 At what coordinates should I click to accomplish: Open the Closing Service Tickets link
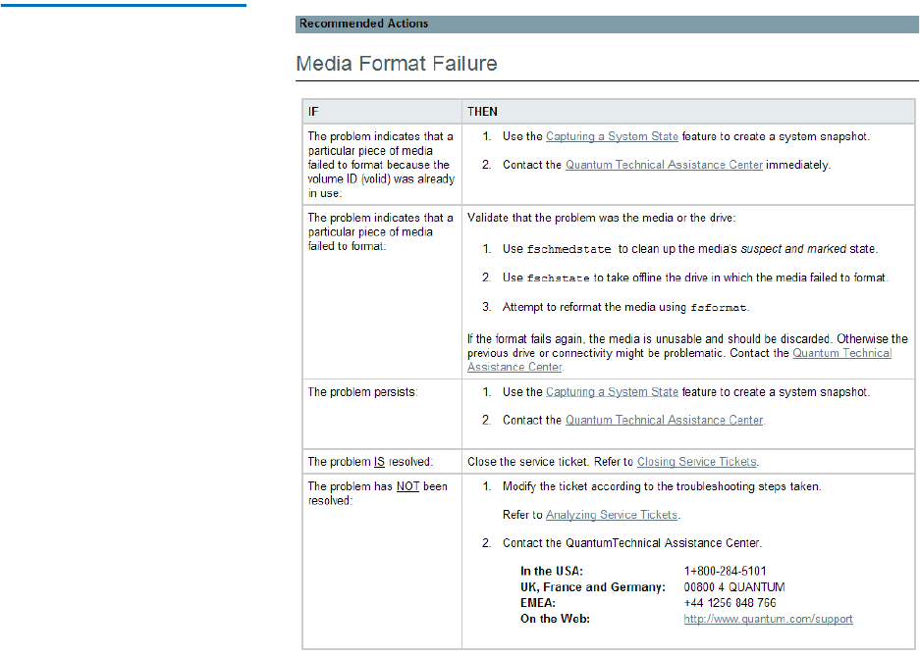[x=696, y=462]
